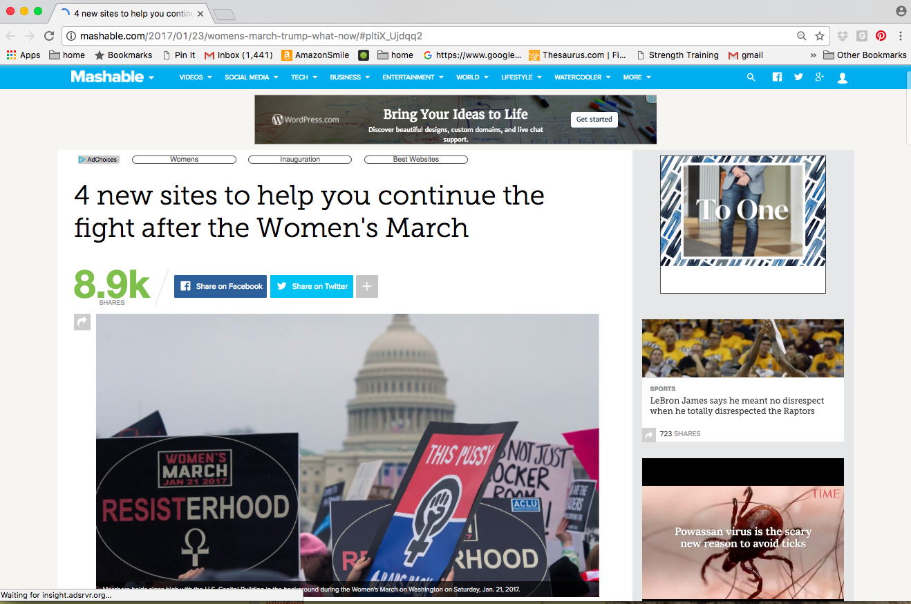Open the World menu item
The height and width of the screenshot is (604, 911).
click(472, 77)
